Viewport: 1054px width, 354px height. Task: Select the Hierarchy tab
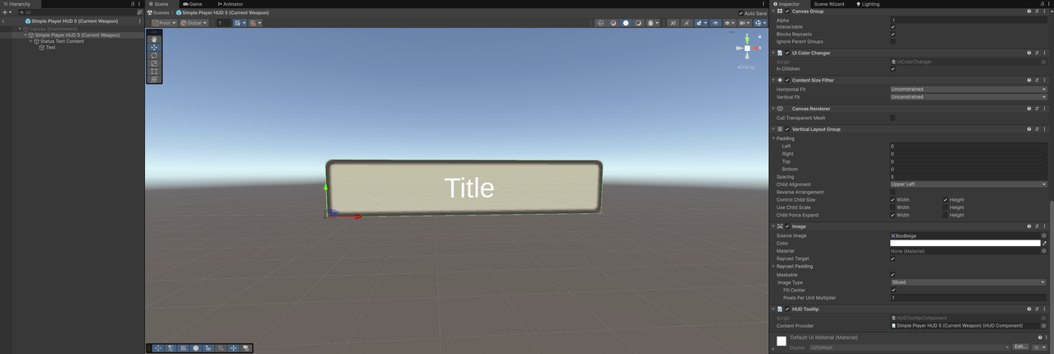coord(16,4)
